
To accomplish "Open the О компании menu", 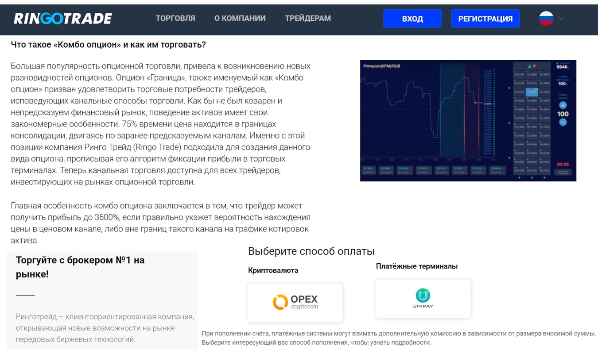I will [240, 18].
